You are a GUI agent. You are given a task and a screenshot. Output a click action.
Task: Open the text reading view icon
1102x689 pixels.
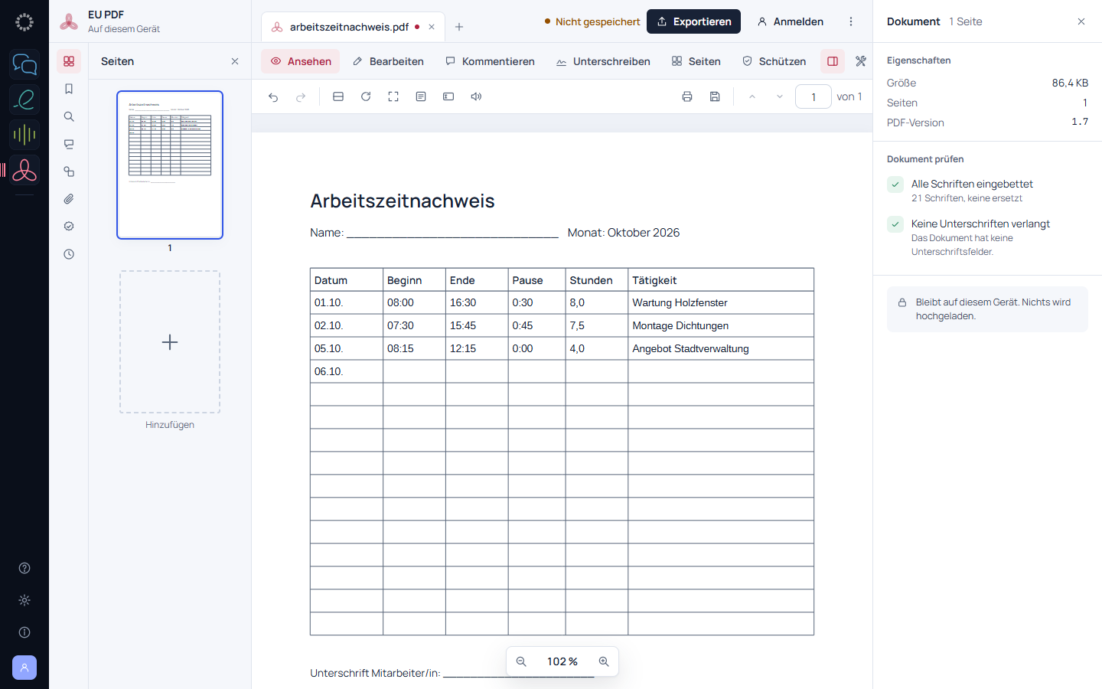[x=421, y=96]
